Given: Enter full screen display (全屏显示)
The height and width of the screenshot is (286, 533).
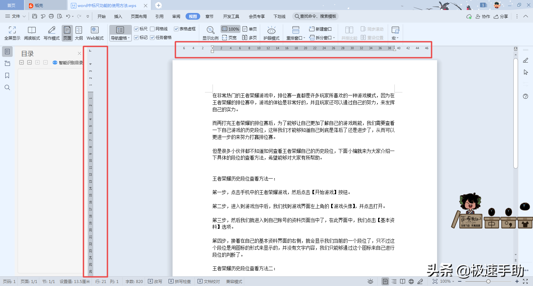Looking at the screenshot, I should 12,33.
